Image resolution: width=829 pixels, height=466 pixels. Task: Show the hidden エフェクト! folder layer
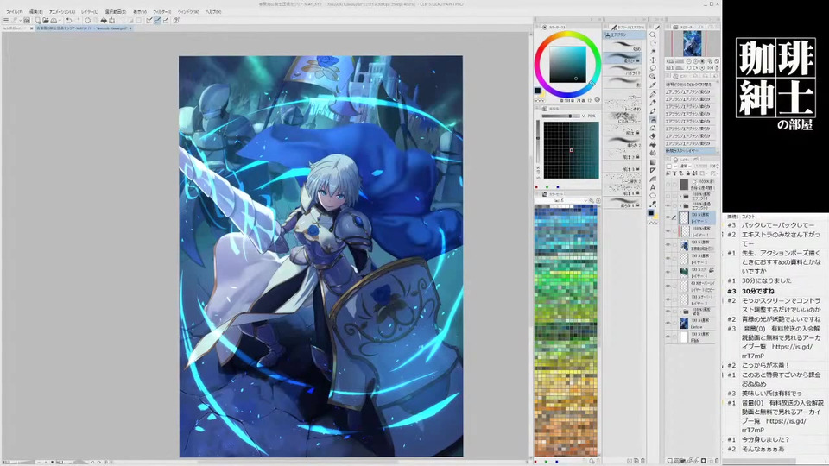(668, 196)
